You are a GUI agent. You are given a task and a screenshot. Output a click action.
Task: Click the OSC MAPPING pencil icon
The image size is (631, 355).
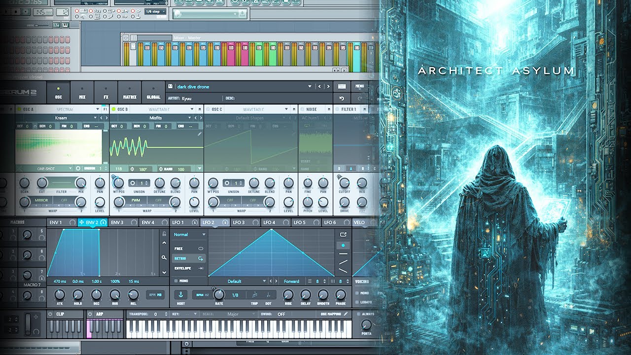[346, 314]
